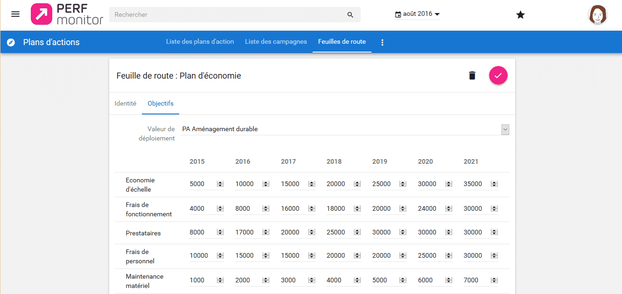This screenshot has width=622, height=294.
Task: Adjust stepper for Frais de fonctionnement 2020
Action: click(x=449, y=209)
